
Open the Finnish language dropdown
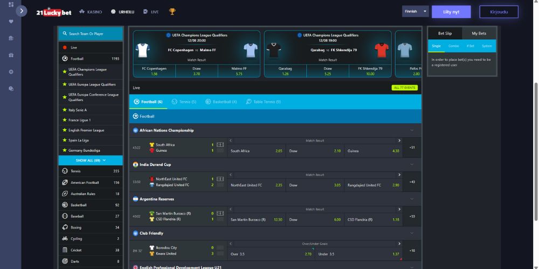[415, 11]
